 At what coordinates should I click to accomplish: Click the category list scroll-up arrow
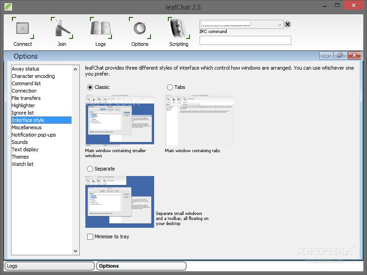tap(75, 69)
